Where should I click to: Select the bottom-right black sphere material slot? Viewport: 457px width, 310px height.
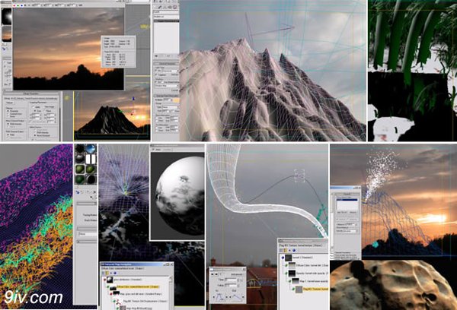pyautogui.click(x=91, y=179)
